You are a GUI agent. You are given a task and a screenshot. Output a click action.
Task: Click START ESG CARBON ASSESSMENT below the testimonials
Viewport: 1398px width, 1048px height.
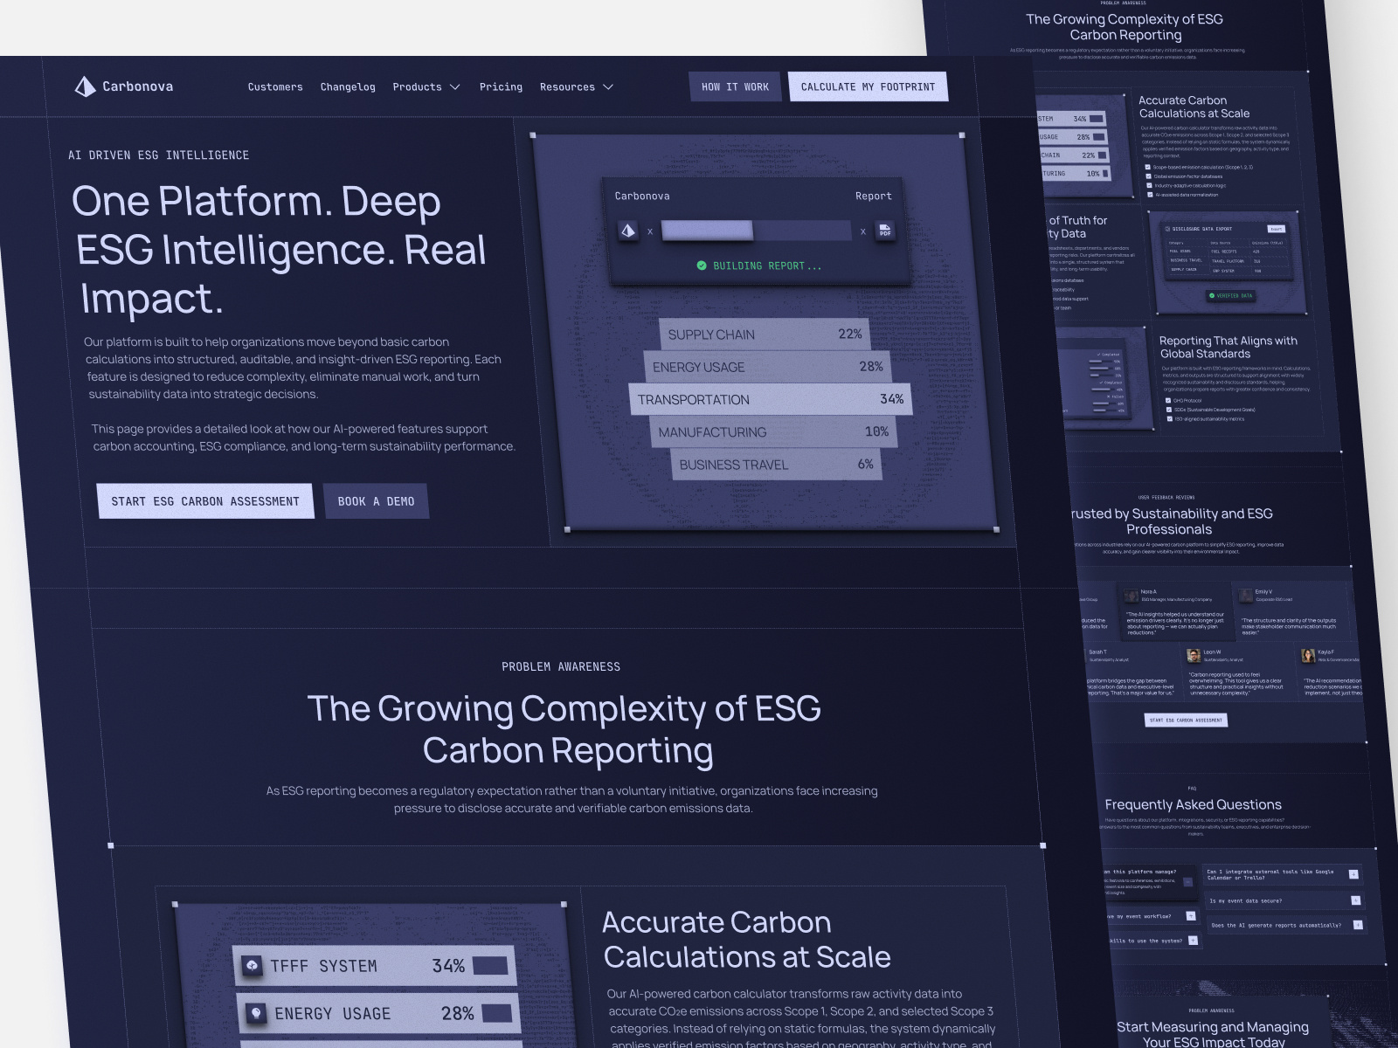1186,720
